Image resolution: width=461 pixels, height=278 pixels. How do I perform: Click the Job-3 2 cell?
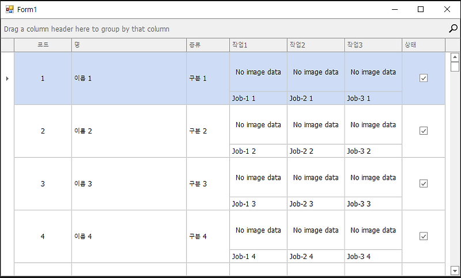[x=373, y=151]
